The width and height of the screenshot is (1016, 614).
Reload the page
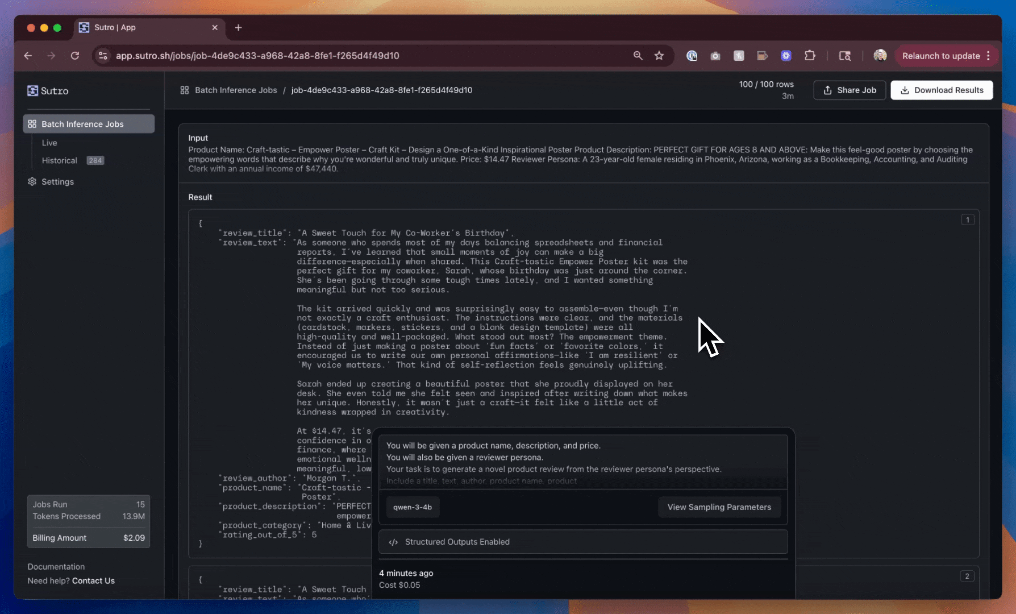pyautogui.click(x=74, y=56)
